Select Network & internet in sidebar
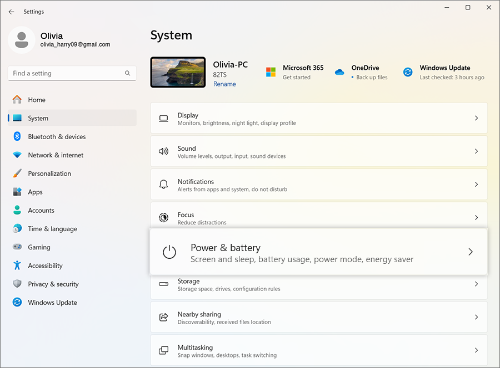This screenshot has width=500, height=368. (x=56, y=155)
